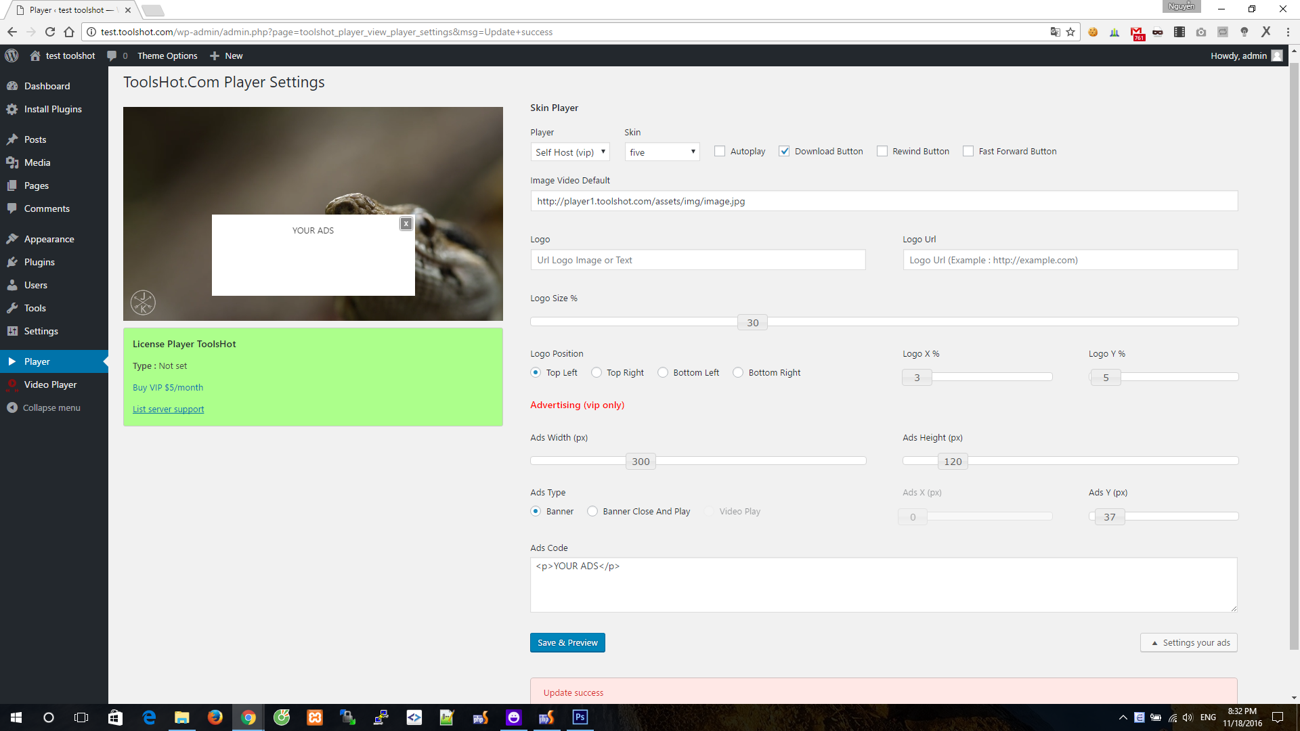Click the Users sidebar icon

(x=12, y=285)
